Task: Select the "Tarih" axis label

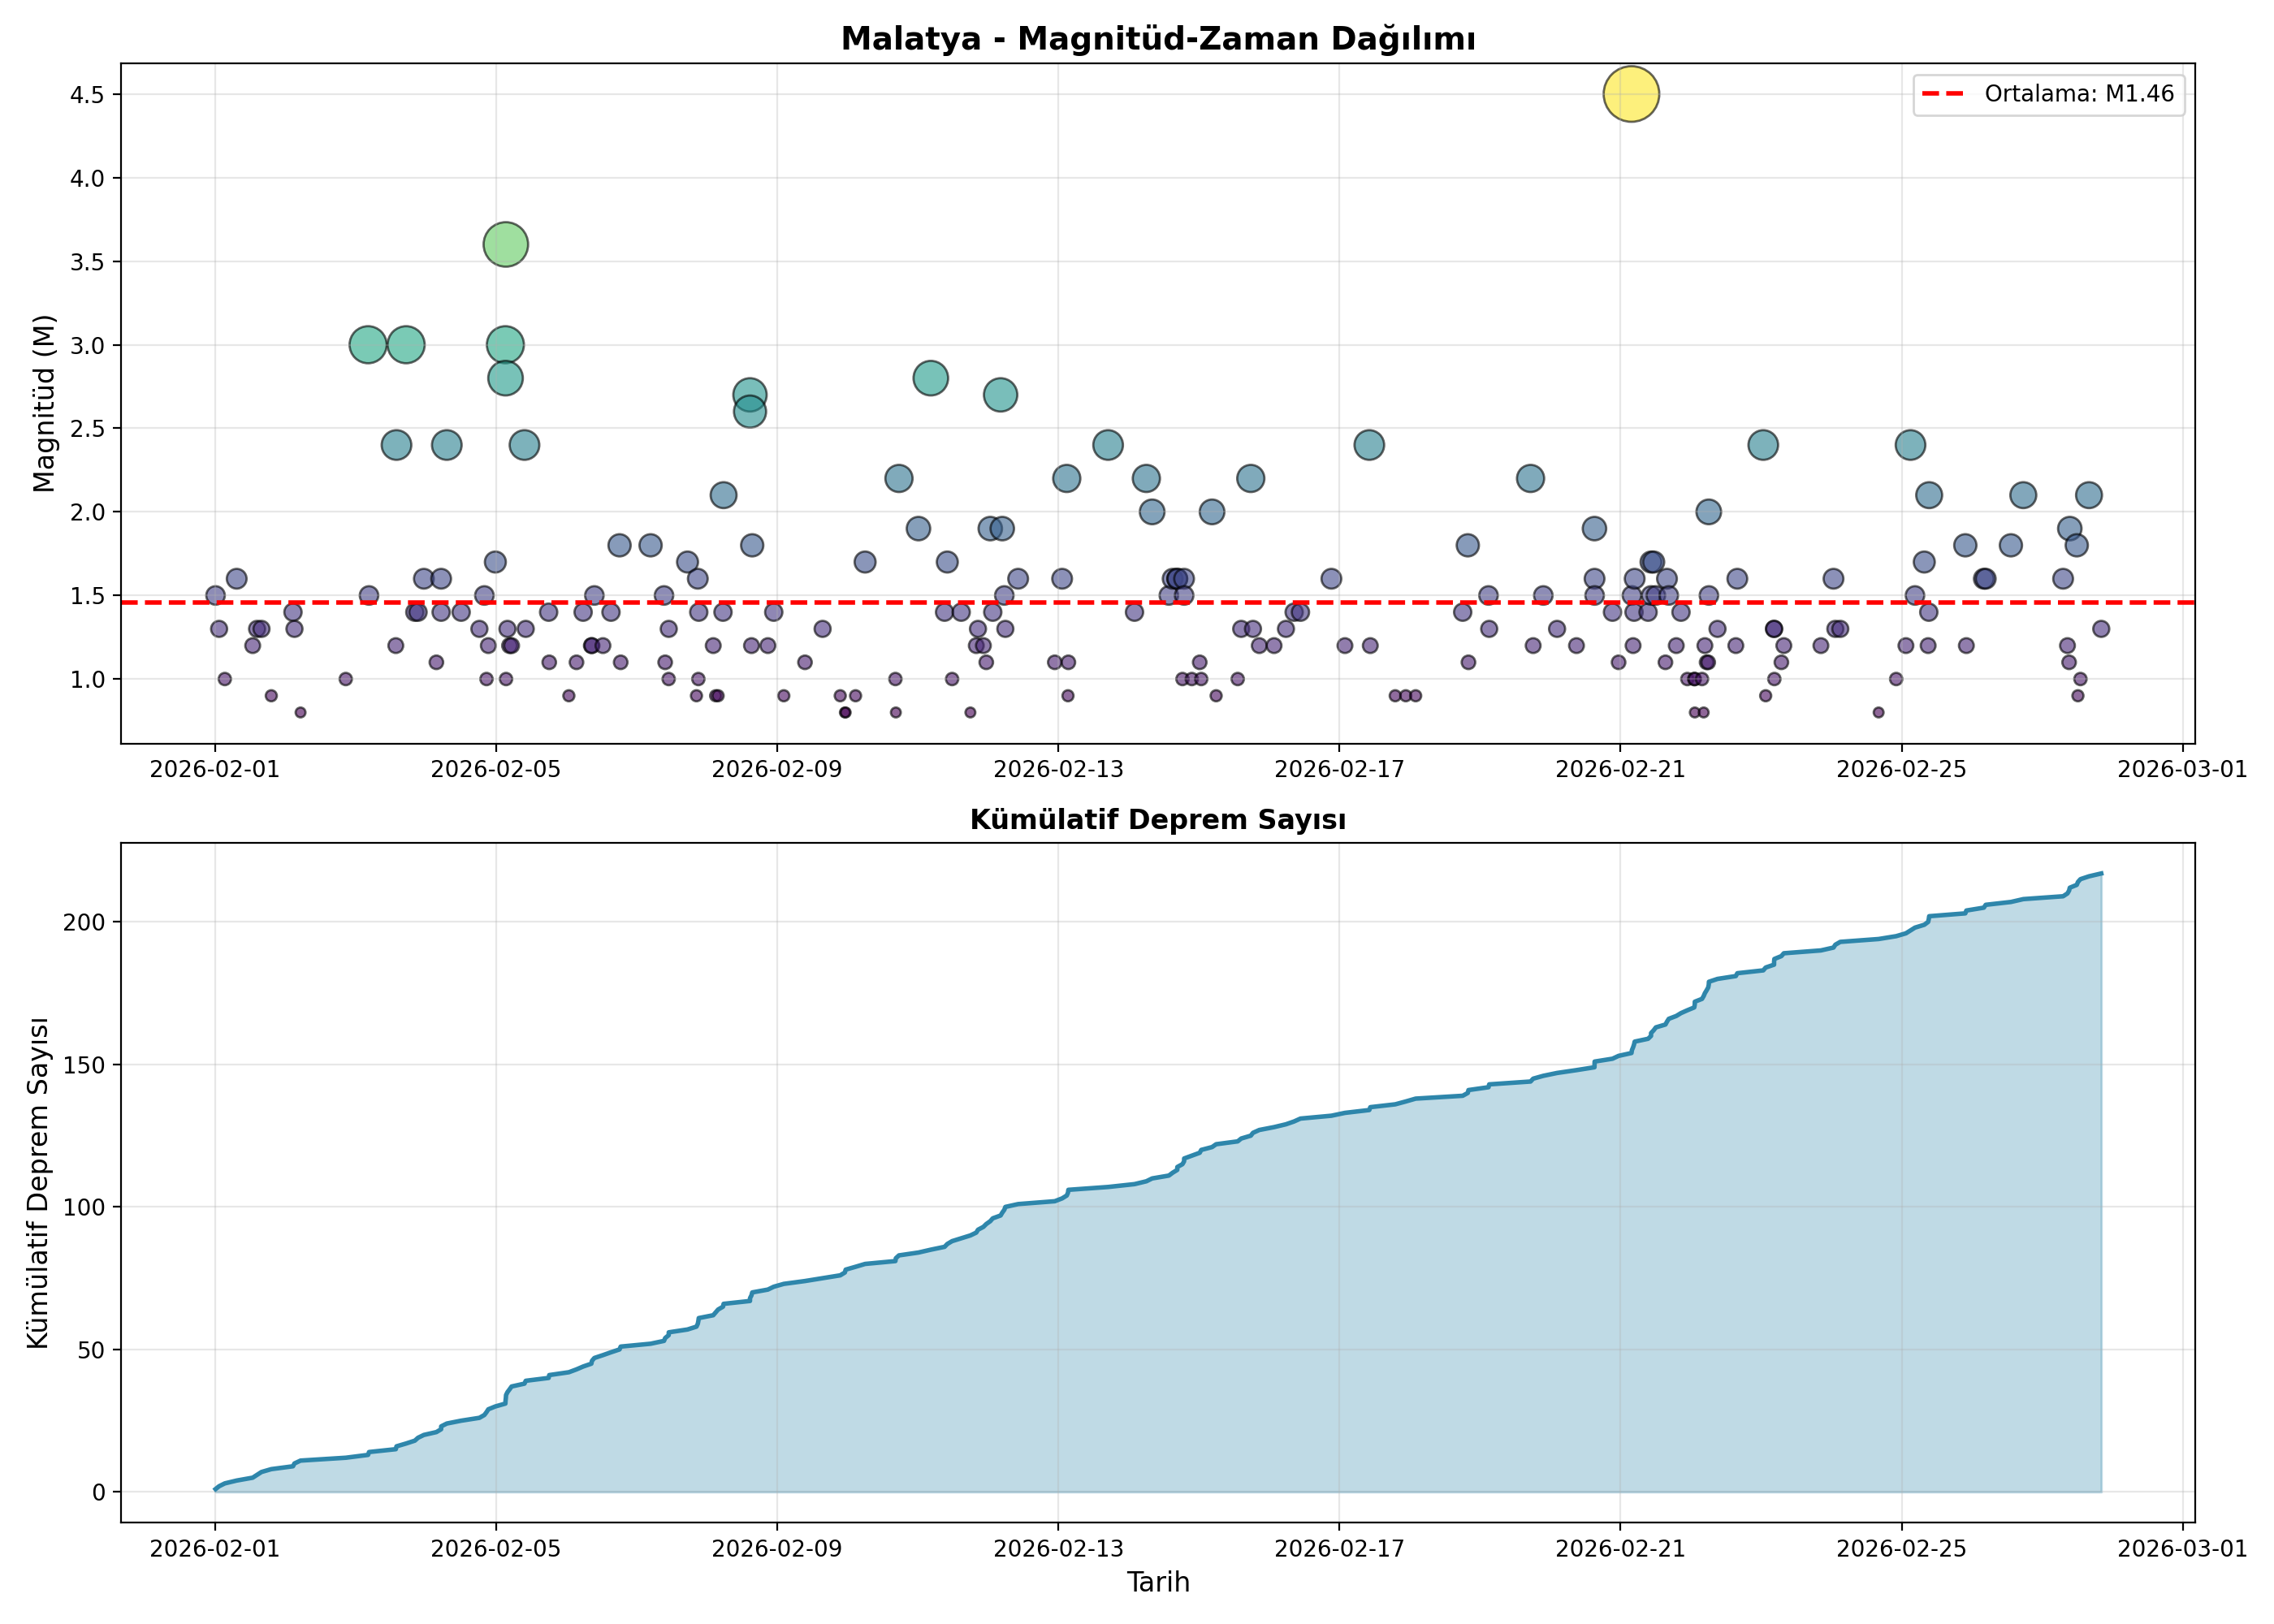Action: click(x=1158, y=1582)
